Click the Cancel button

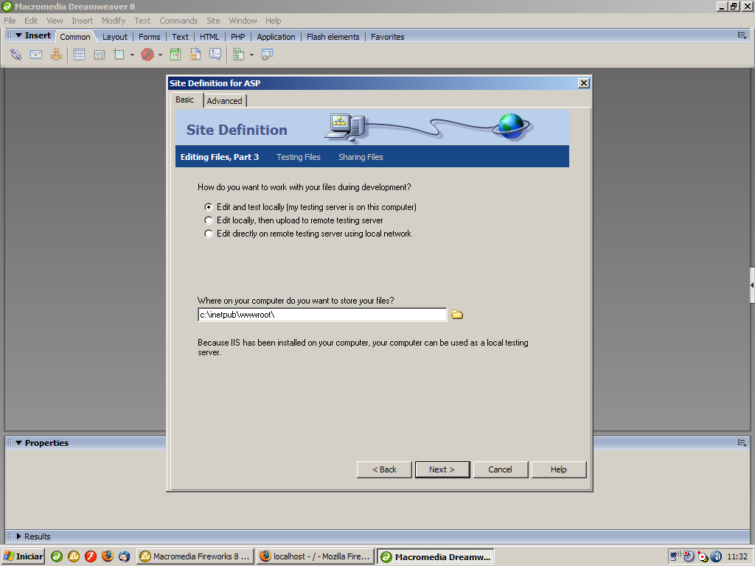[501, 469]
